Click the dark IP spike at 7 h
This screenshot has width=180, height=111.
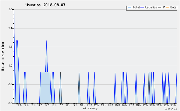[60, 87]
